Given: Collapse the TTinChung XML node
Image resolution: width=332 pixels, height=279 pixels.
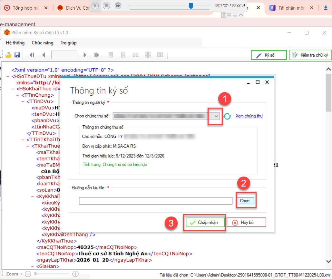Looking at the screenshot, I should pos(18,95).
